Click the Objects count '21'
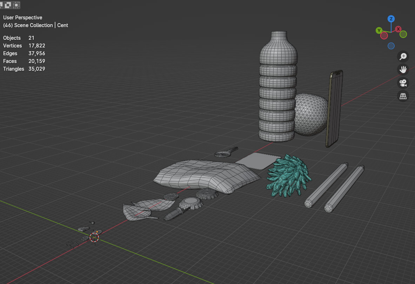This screenshot has width=415, height=284. (x=32, y=38)
